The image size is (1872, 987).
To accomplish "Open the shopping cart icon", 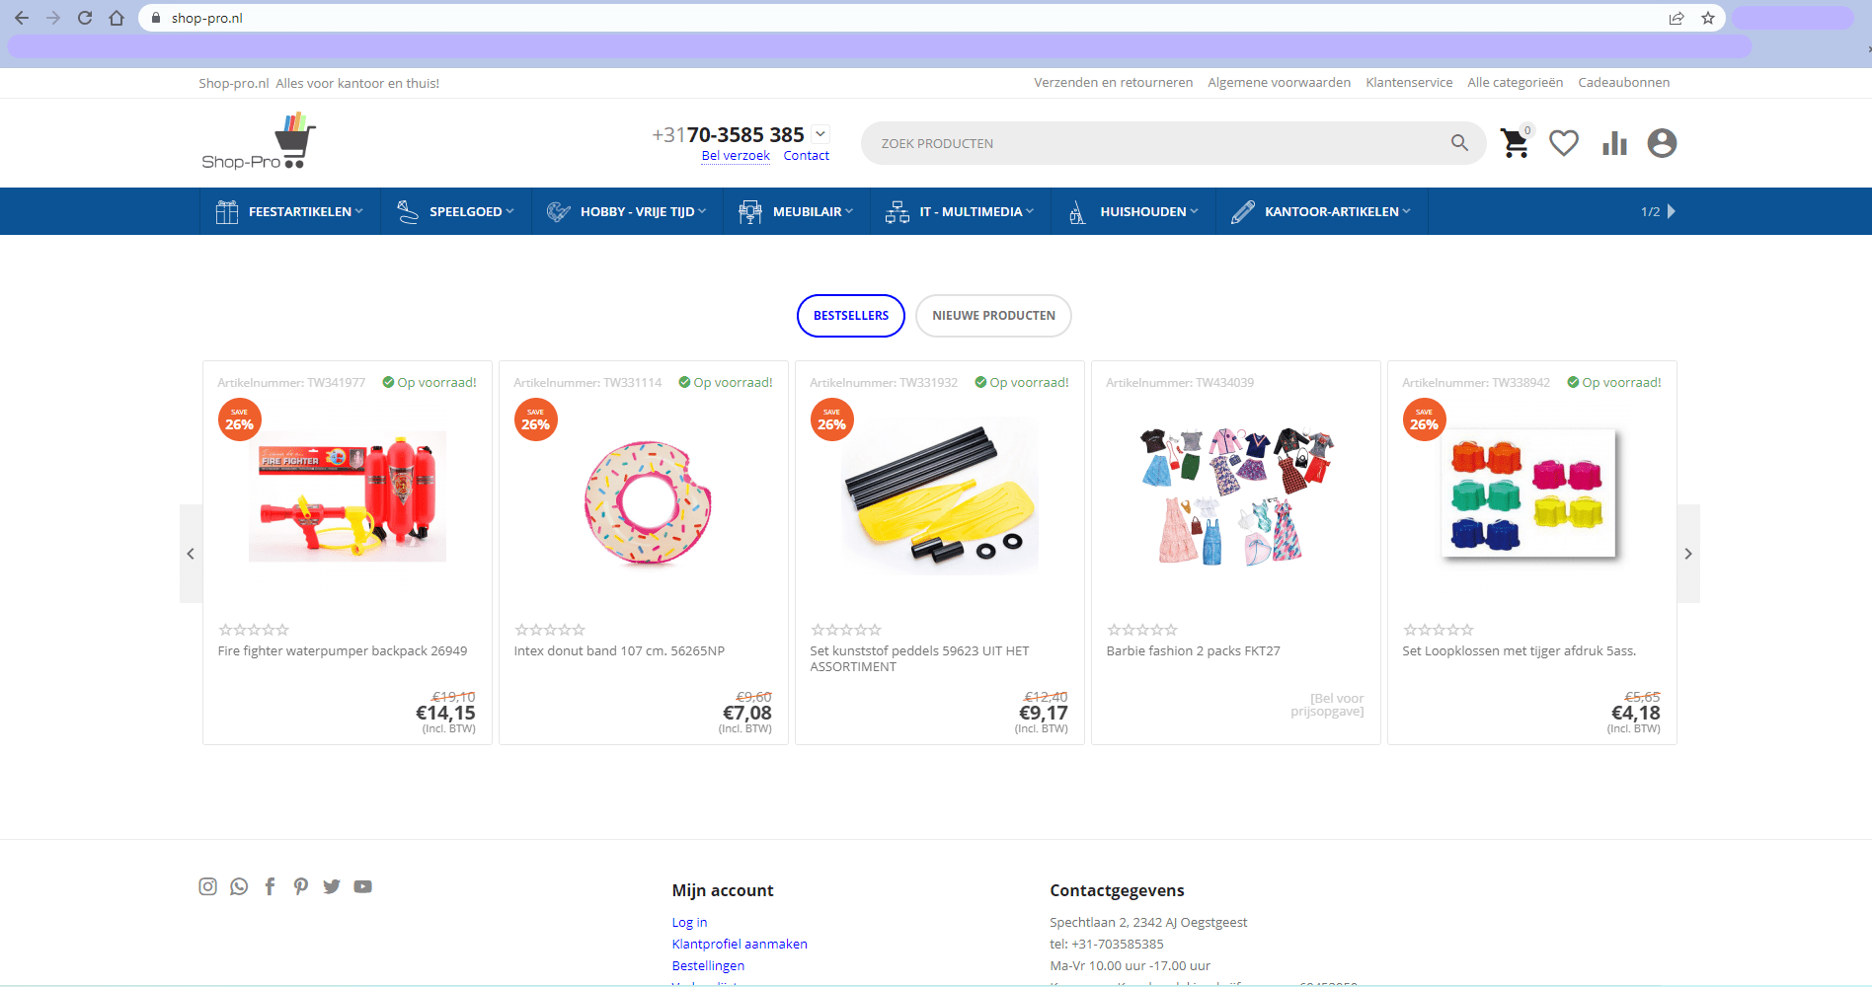I will coord(1514,144).
